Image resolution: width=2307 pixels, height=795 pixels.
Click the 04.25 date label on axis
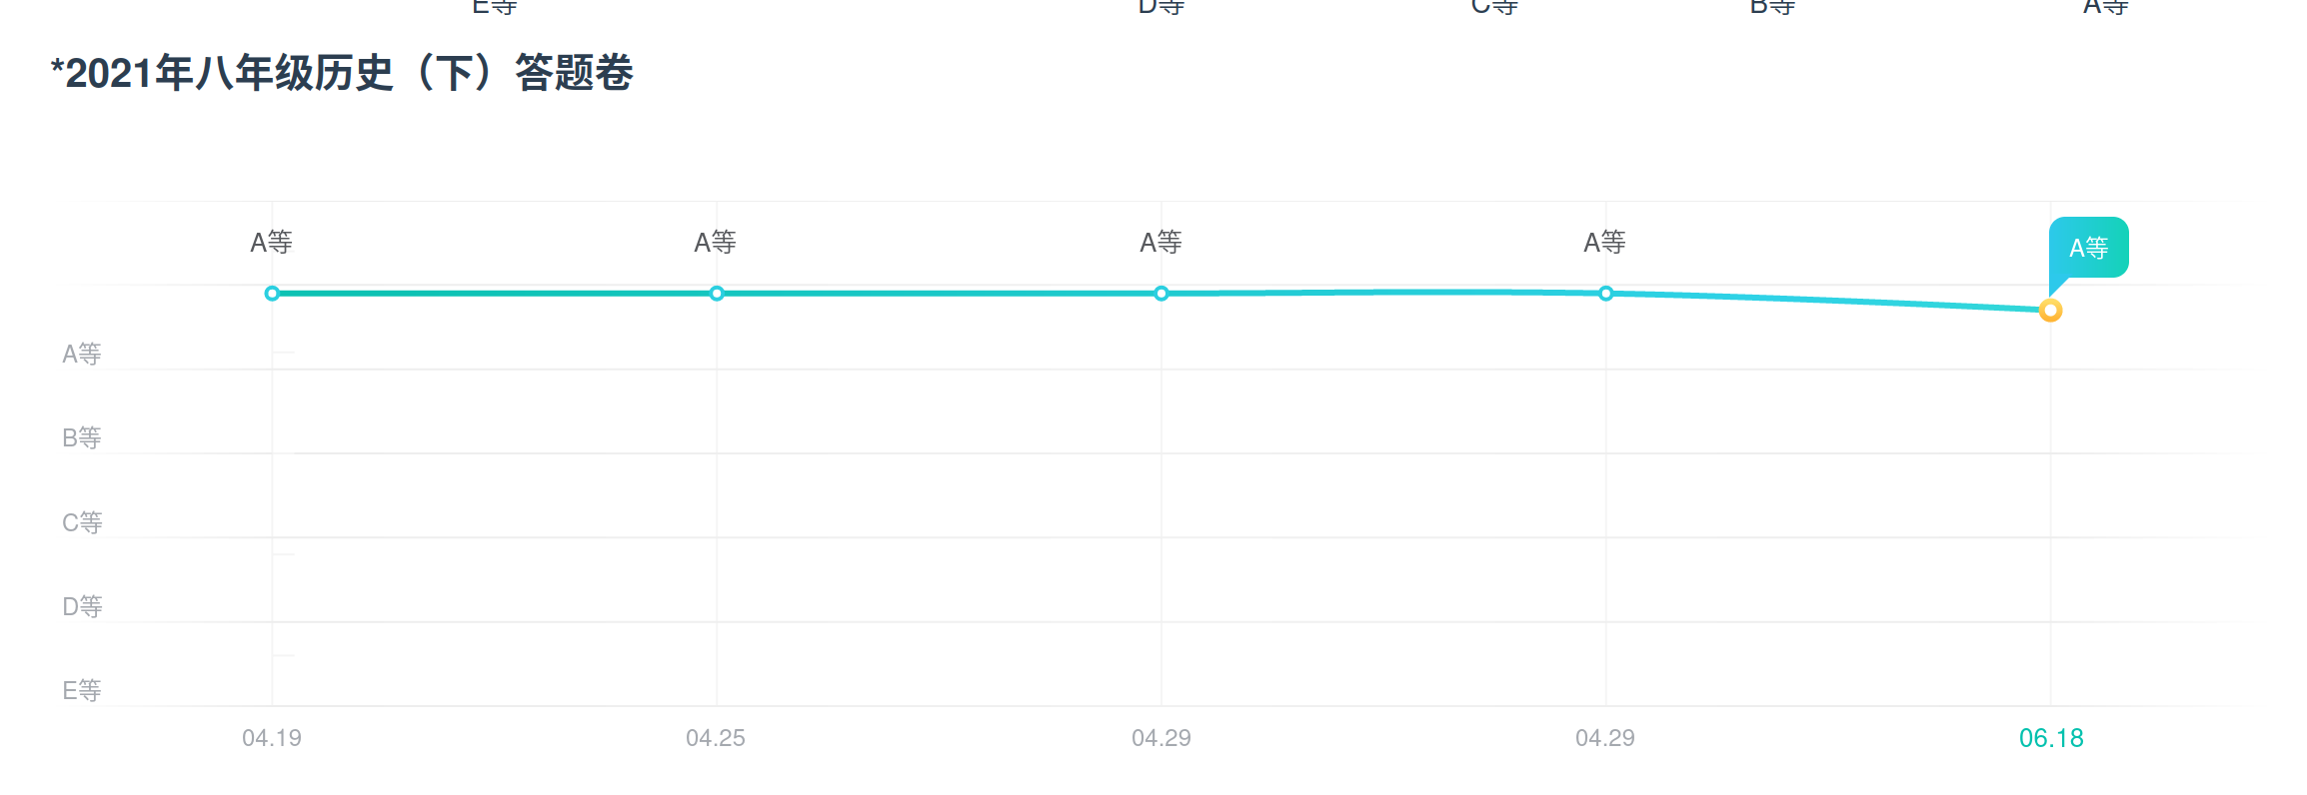[716, 738]
